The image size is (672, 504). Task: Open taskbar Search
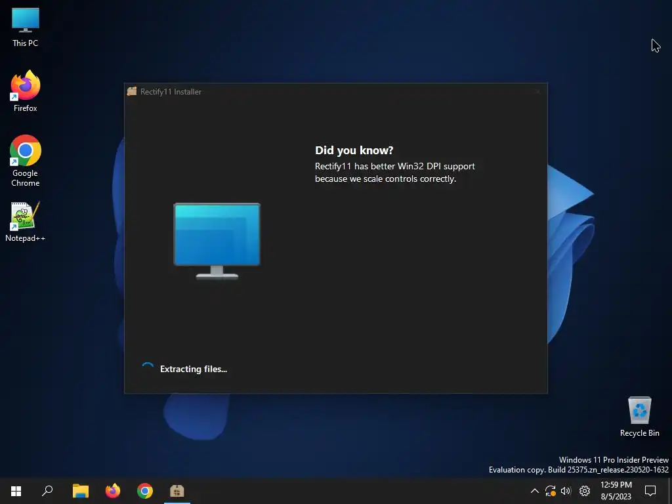pos(47,491)
